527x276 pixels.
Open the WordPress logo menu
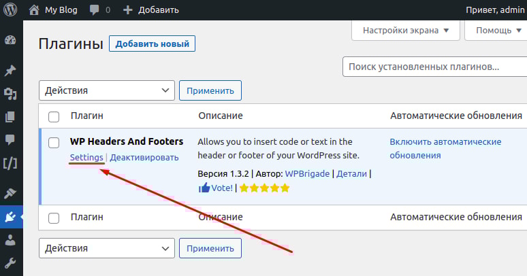(10, 10)
